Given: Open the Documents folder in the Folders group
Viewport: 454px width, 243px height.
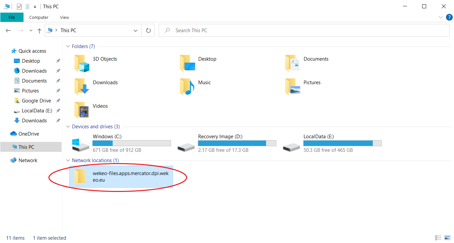Looking at the screenshot, I should click(293, 63).
